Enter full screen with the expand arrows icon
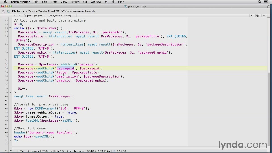Viewport: 272px width, 153px height. tap(268, 7)
